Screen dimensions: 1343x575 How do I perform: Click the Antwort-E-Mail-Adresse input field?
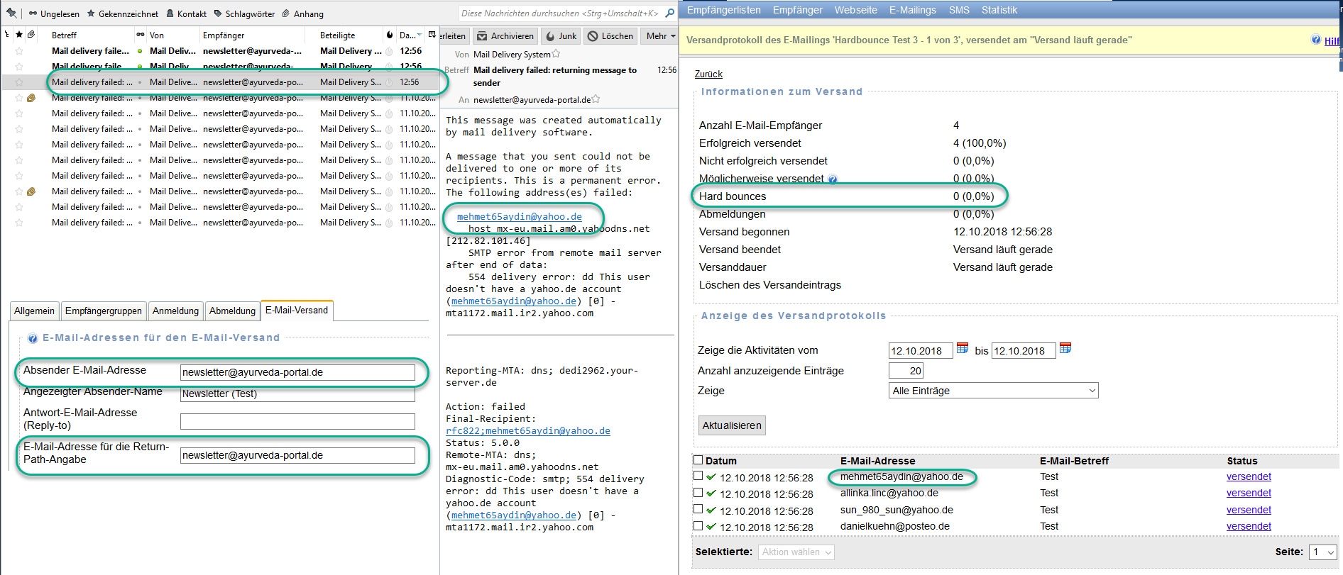coord(297,421)
